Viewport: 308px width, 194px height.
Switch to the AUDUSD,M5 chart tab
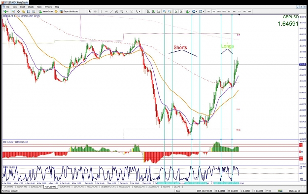[154, 187]
